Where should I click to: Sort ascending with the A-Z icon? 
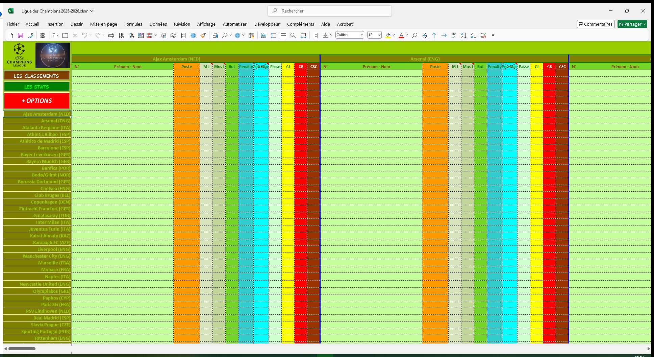464,35
